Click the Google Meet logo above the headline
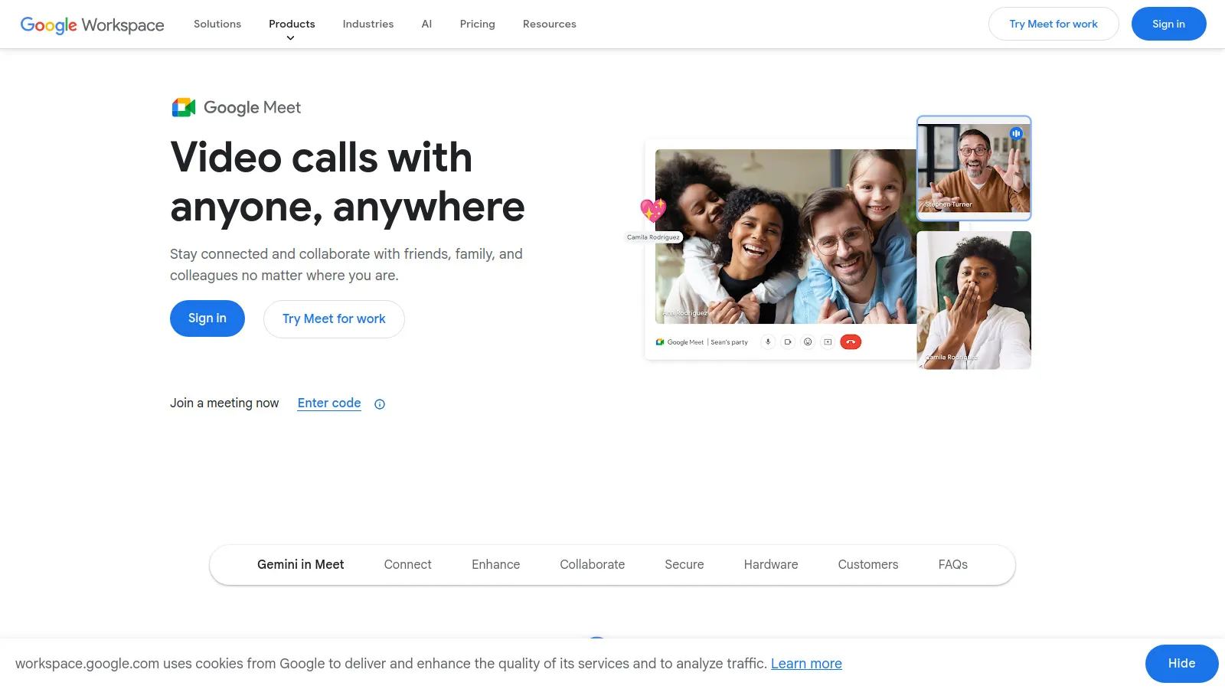Screen dimensions: 1225x689 236,107
